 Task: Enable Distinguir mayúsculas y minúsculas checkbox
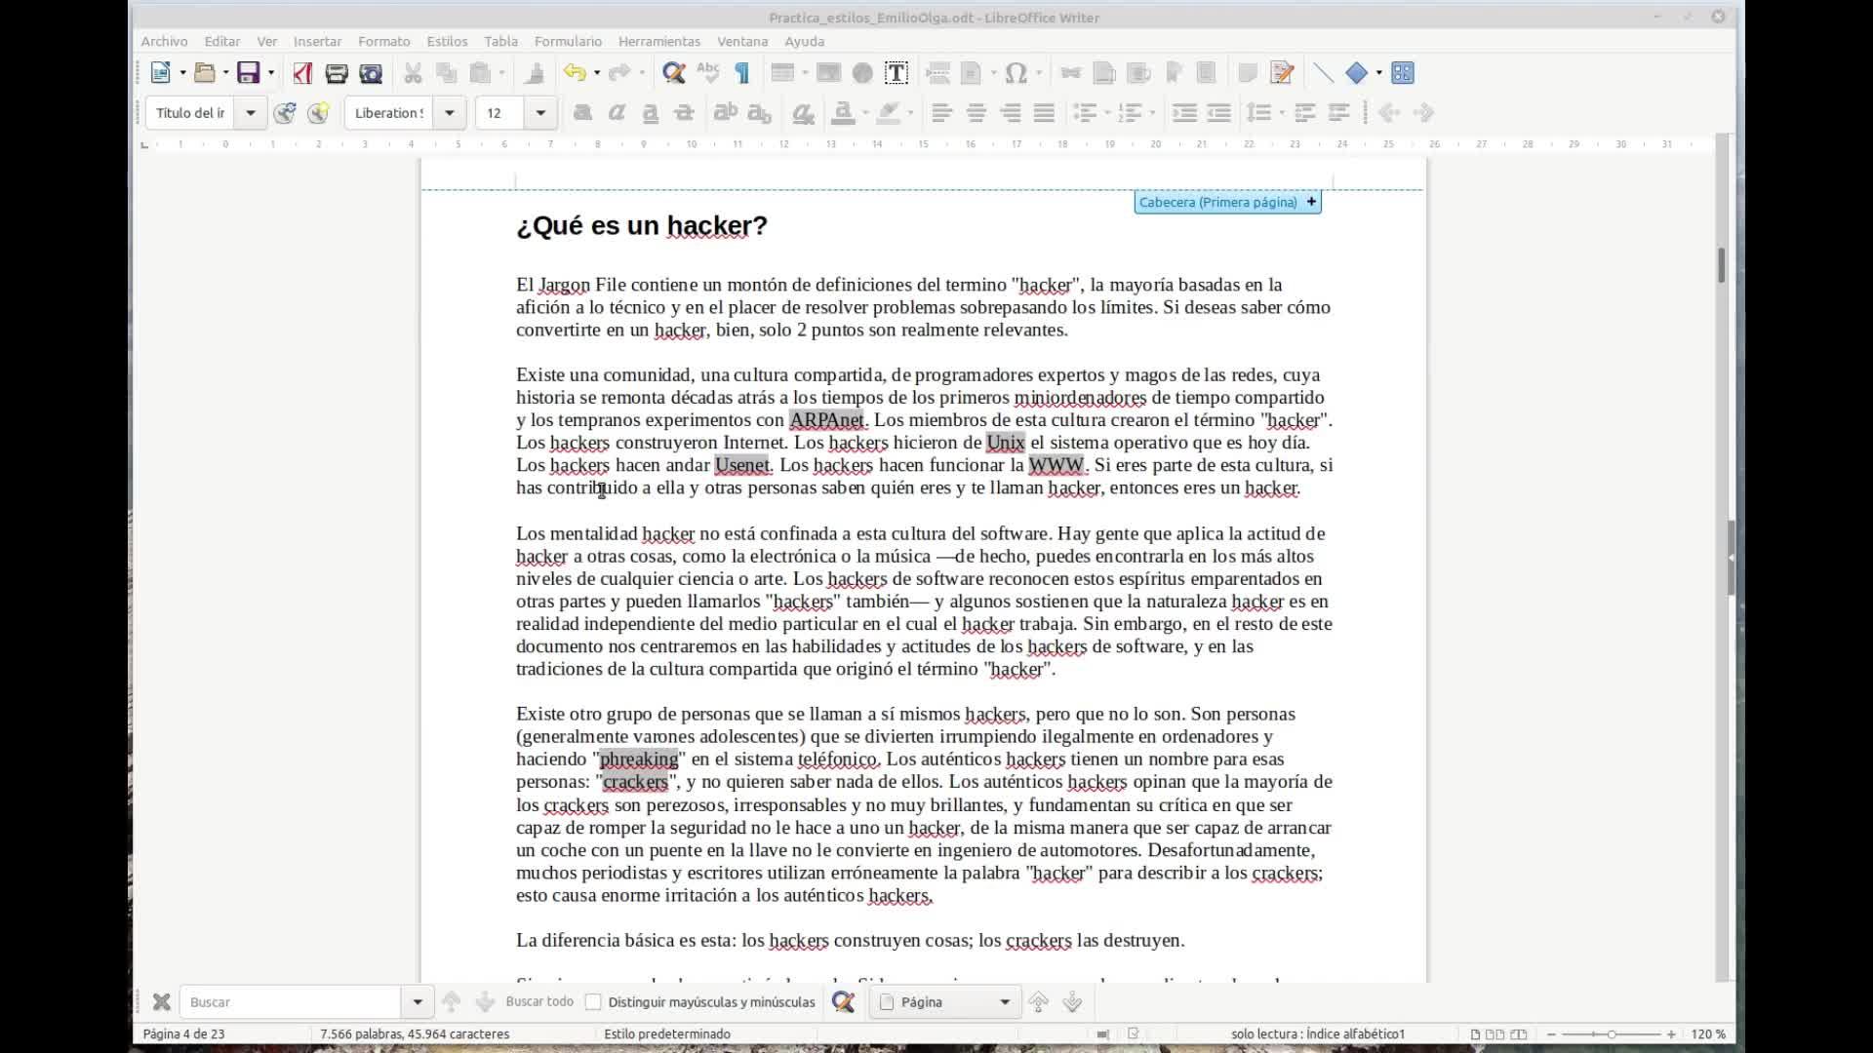(593, 1002)
